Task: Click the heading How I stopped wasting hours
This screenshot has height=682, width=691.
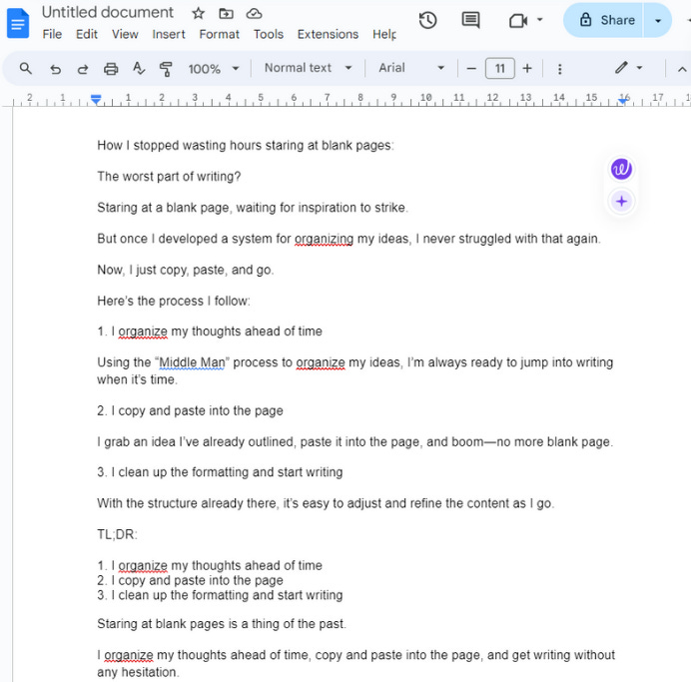Action: click(x=246, y=146)
